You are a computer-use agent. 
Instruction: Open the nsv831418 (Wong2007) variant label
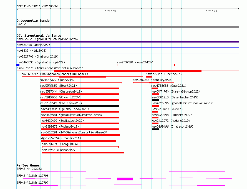[x=33, y=45]
